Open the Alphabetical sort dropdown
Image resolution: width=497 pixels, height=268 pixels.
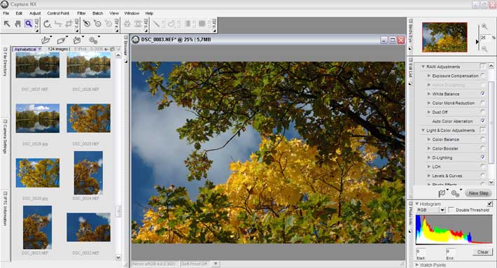tap(27, 49)
